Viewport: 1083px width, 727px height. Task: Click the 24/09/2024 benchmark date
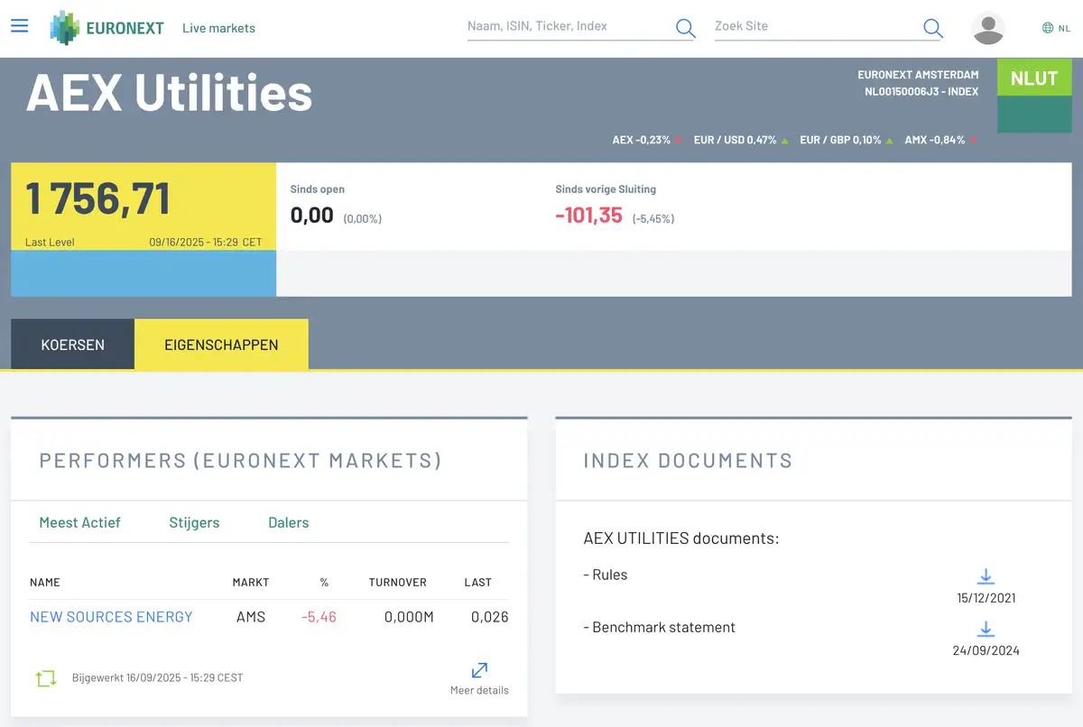point(986,650)
